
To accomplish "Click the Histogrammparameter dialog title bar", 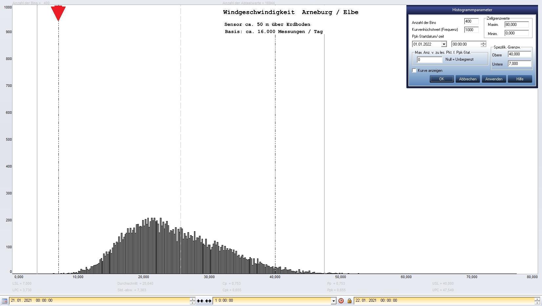I will pyautogui.click(x=472, y=10).
